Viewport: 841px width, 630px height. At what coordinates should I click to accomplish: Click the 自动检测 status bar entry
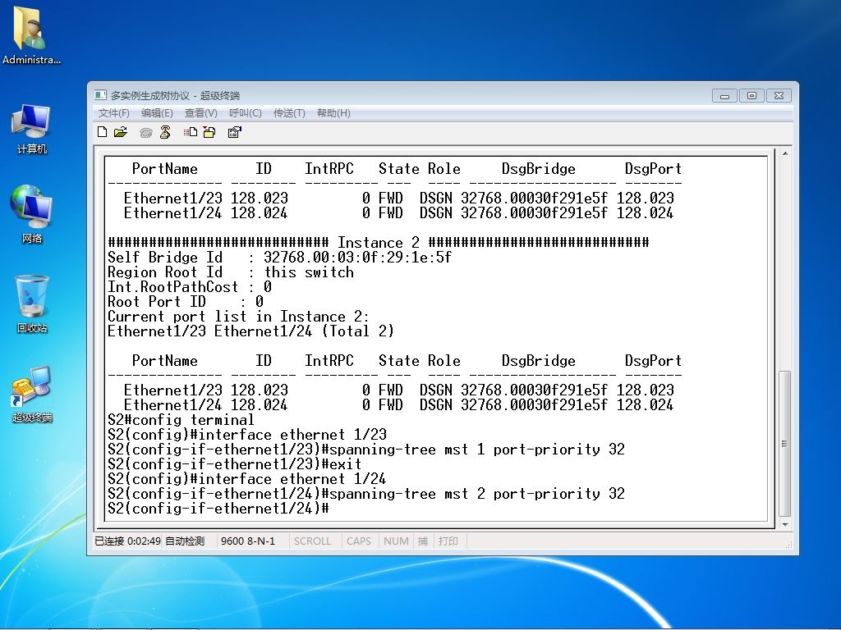pos(185,541)
